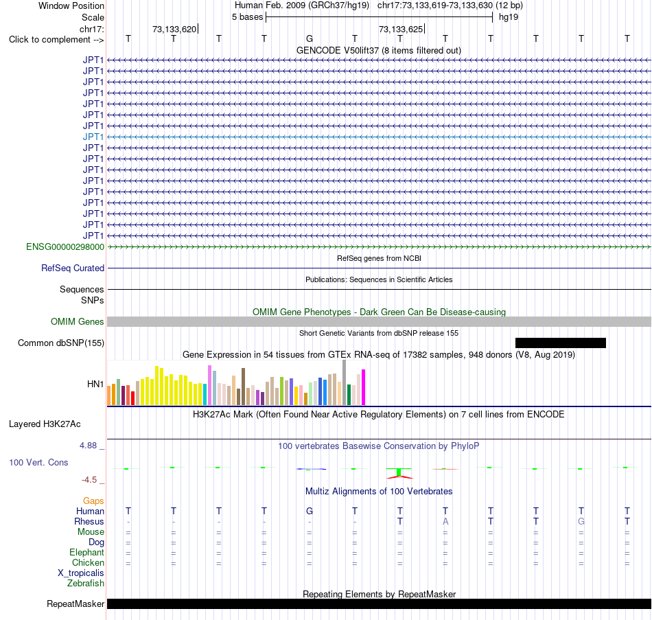Click the tallest gray bar in the GTEx chart
Viewport: 652px width, 620px height.
(345, 383)
